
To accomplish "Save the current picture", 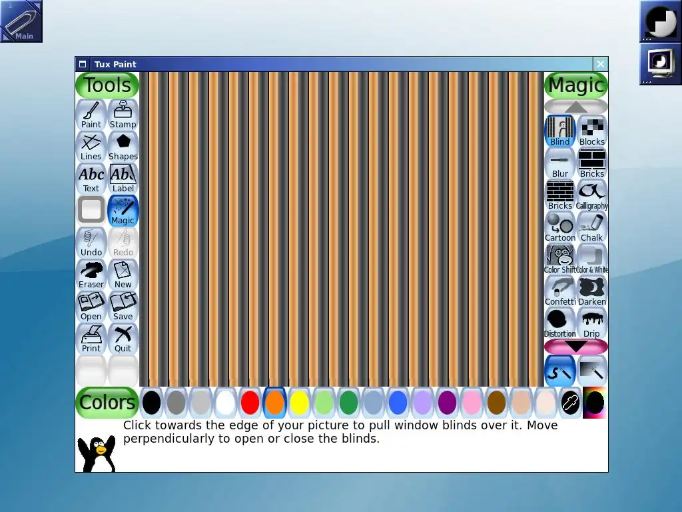I will point(123,307).
